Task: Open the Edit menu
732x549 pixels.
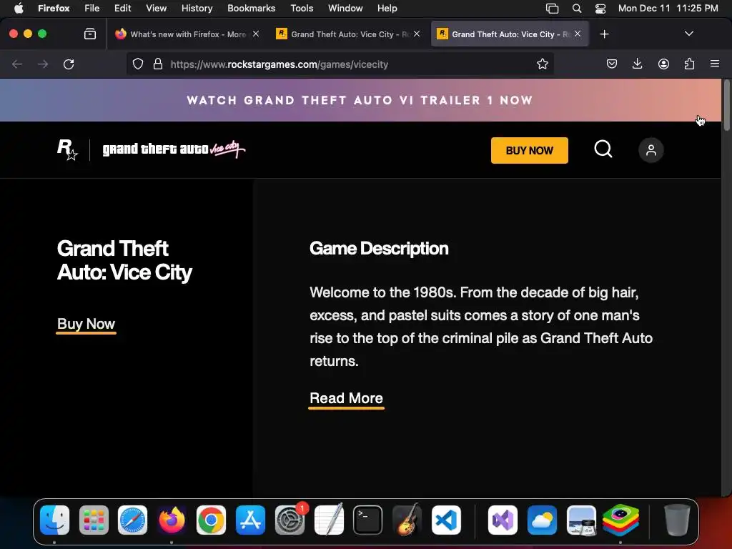Action: (122, 8)
